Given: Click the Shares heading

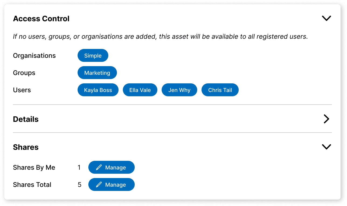Looking at the screenshot, I should [x=26, y=147].
